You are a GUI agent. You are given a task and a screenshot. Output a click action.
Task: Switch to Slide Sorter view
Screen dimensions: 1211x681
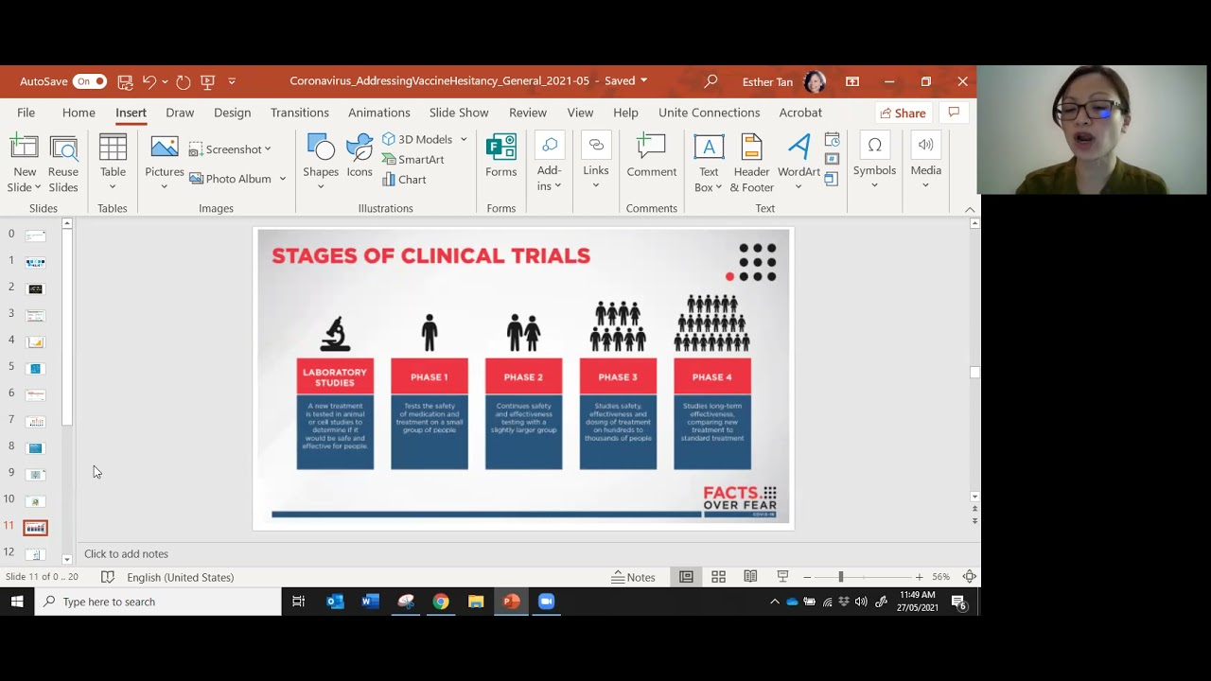[718, 577]
